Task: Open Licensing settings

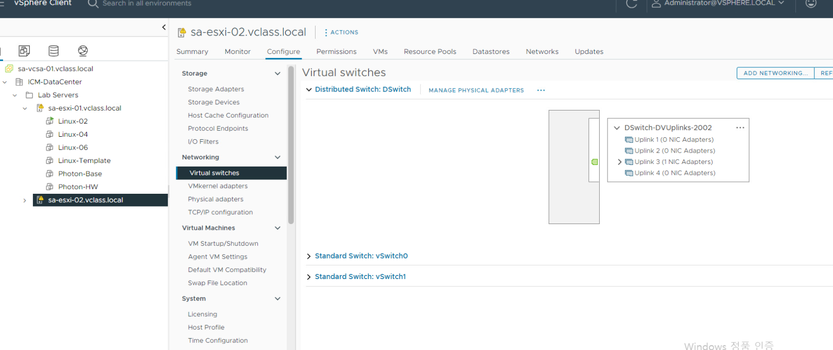Action: point(202,315)
